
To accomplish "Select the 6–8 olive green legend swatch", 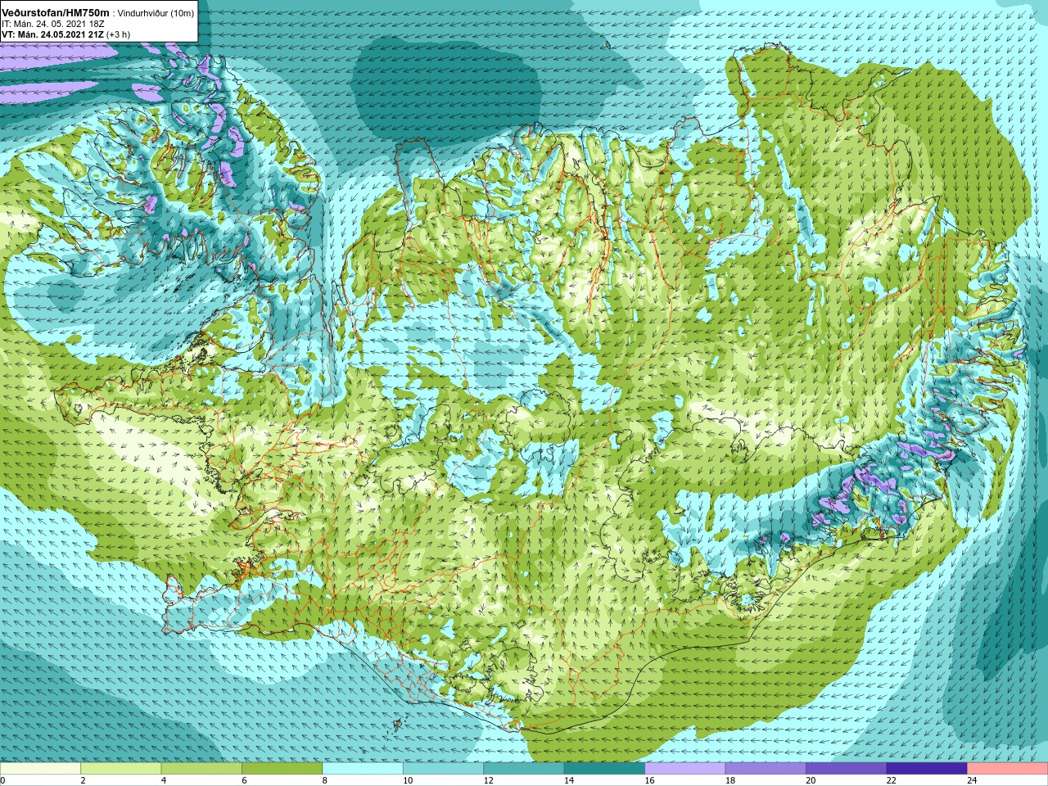I will coord(282,770).
